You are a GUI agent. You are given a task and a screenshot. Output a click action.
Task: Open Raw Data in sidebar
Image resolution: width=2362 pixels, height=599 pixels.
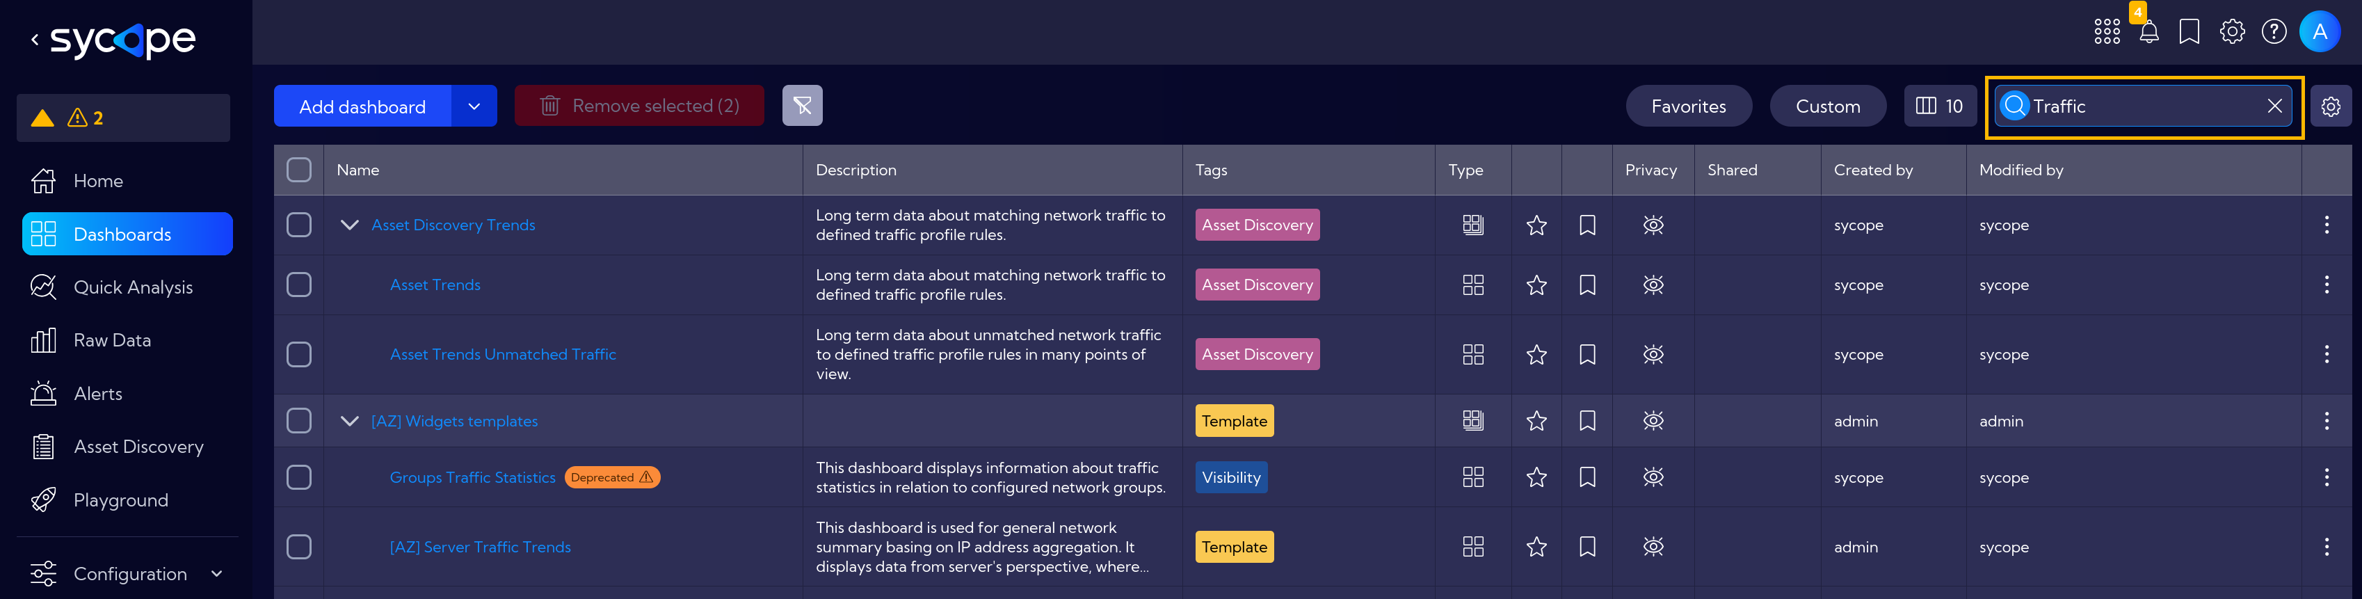click(127, 340)
